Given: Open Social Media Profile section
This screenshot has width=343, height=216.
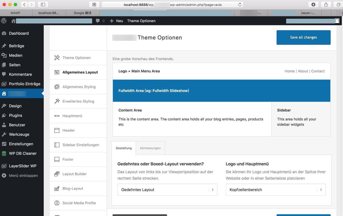Looking at the screenshot, I should tap(79, 203).
